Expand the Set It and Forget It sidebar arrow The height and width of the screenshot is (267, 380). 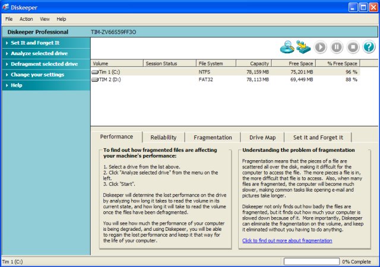tap(7, 43)
